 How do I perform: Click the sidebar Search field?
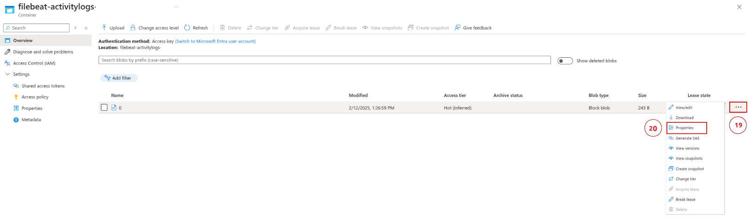coord(36,28)
